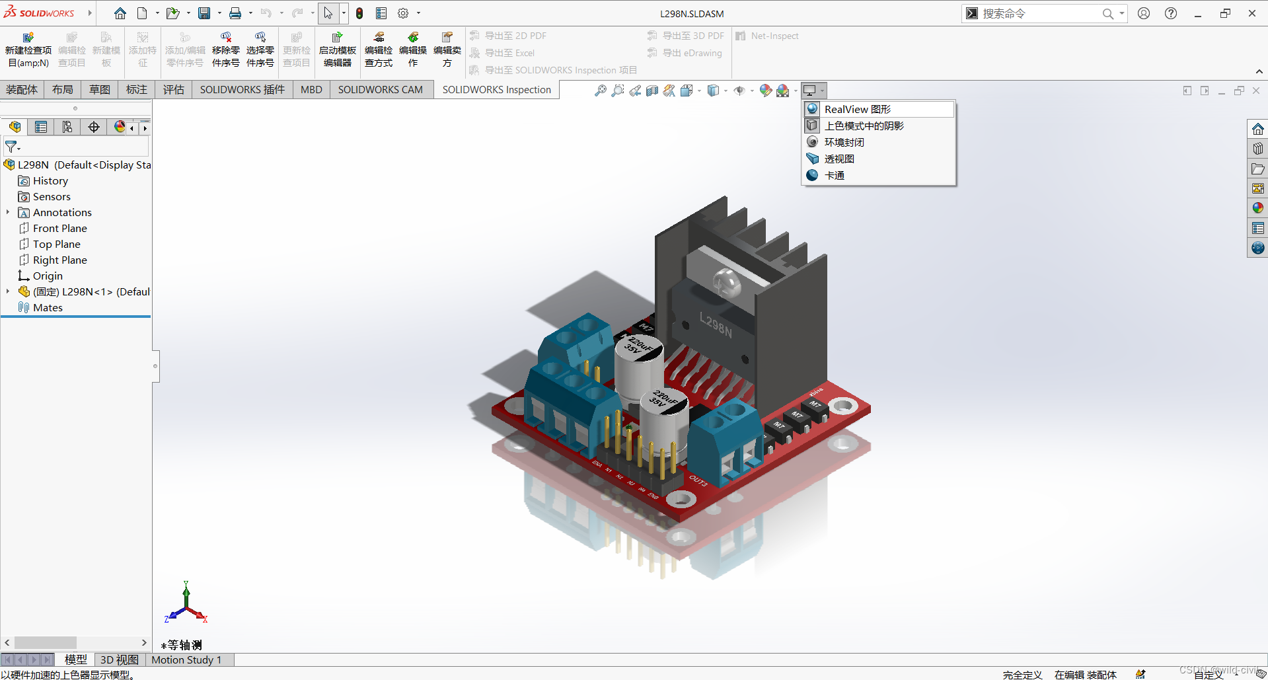Open the Previous View tool
This screenshot has height=680, width=1268.
pos(634,91)
